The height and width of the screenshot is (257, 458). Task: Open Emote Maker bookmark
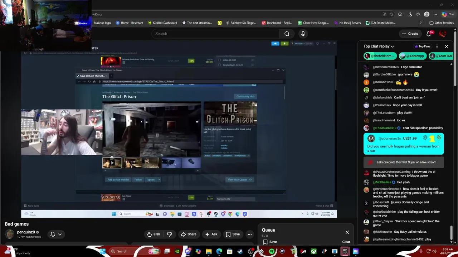[x=380, y=23]
